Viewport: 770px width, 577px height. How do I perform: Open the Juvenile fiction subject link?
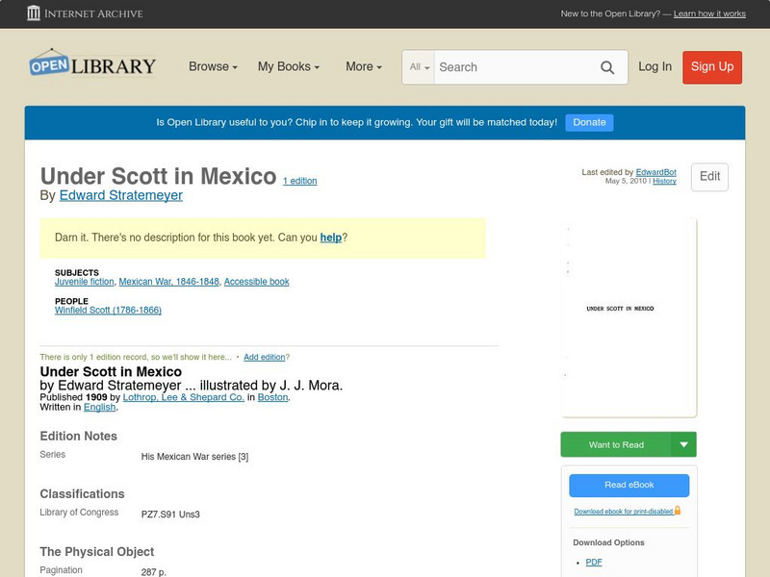[x=84, y=282]
